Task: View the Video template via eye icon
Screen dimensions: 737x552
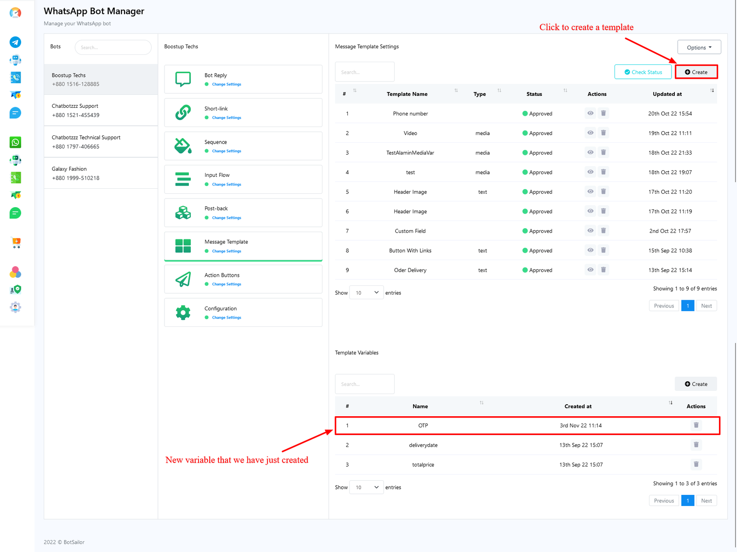Action: click(590, 133)
